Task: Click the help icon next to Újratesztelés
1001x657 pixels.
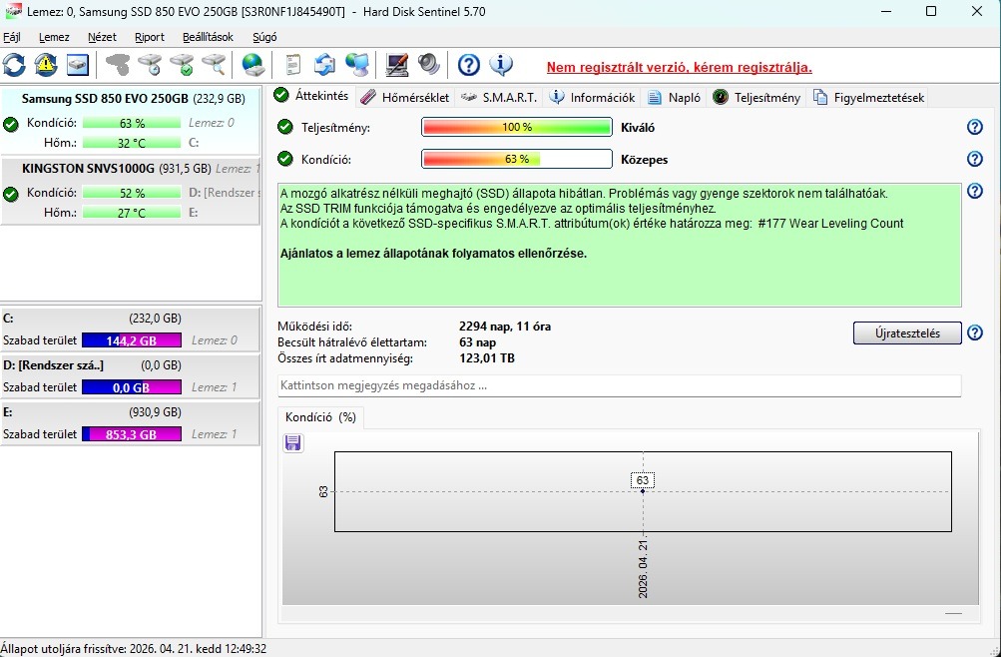Action: (x=975, y=332)
